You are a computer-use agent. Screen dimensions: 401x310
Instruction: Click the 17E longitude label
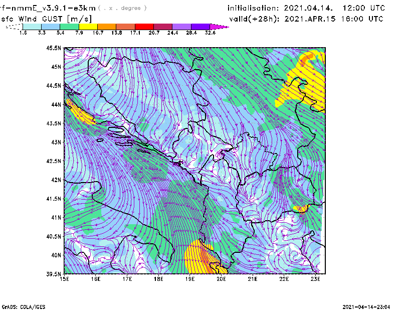click(127, 279)
